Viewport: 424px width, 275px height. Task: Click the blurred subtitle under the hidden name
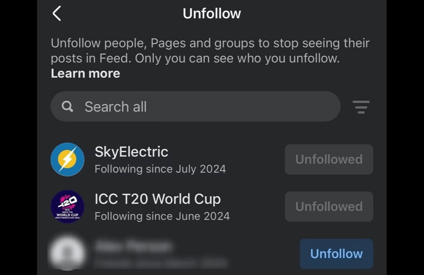[x=160, y=263]
